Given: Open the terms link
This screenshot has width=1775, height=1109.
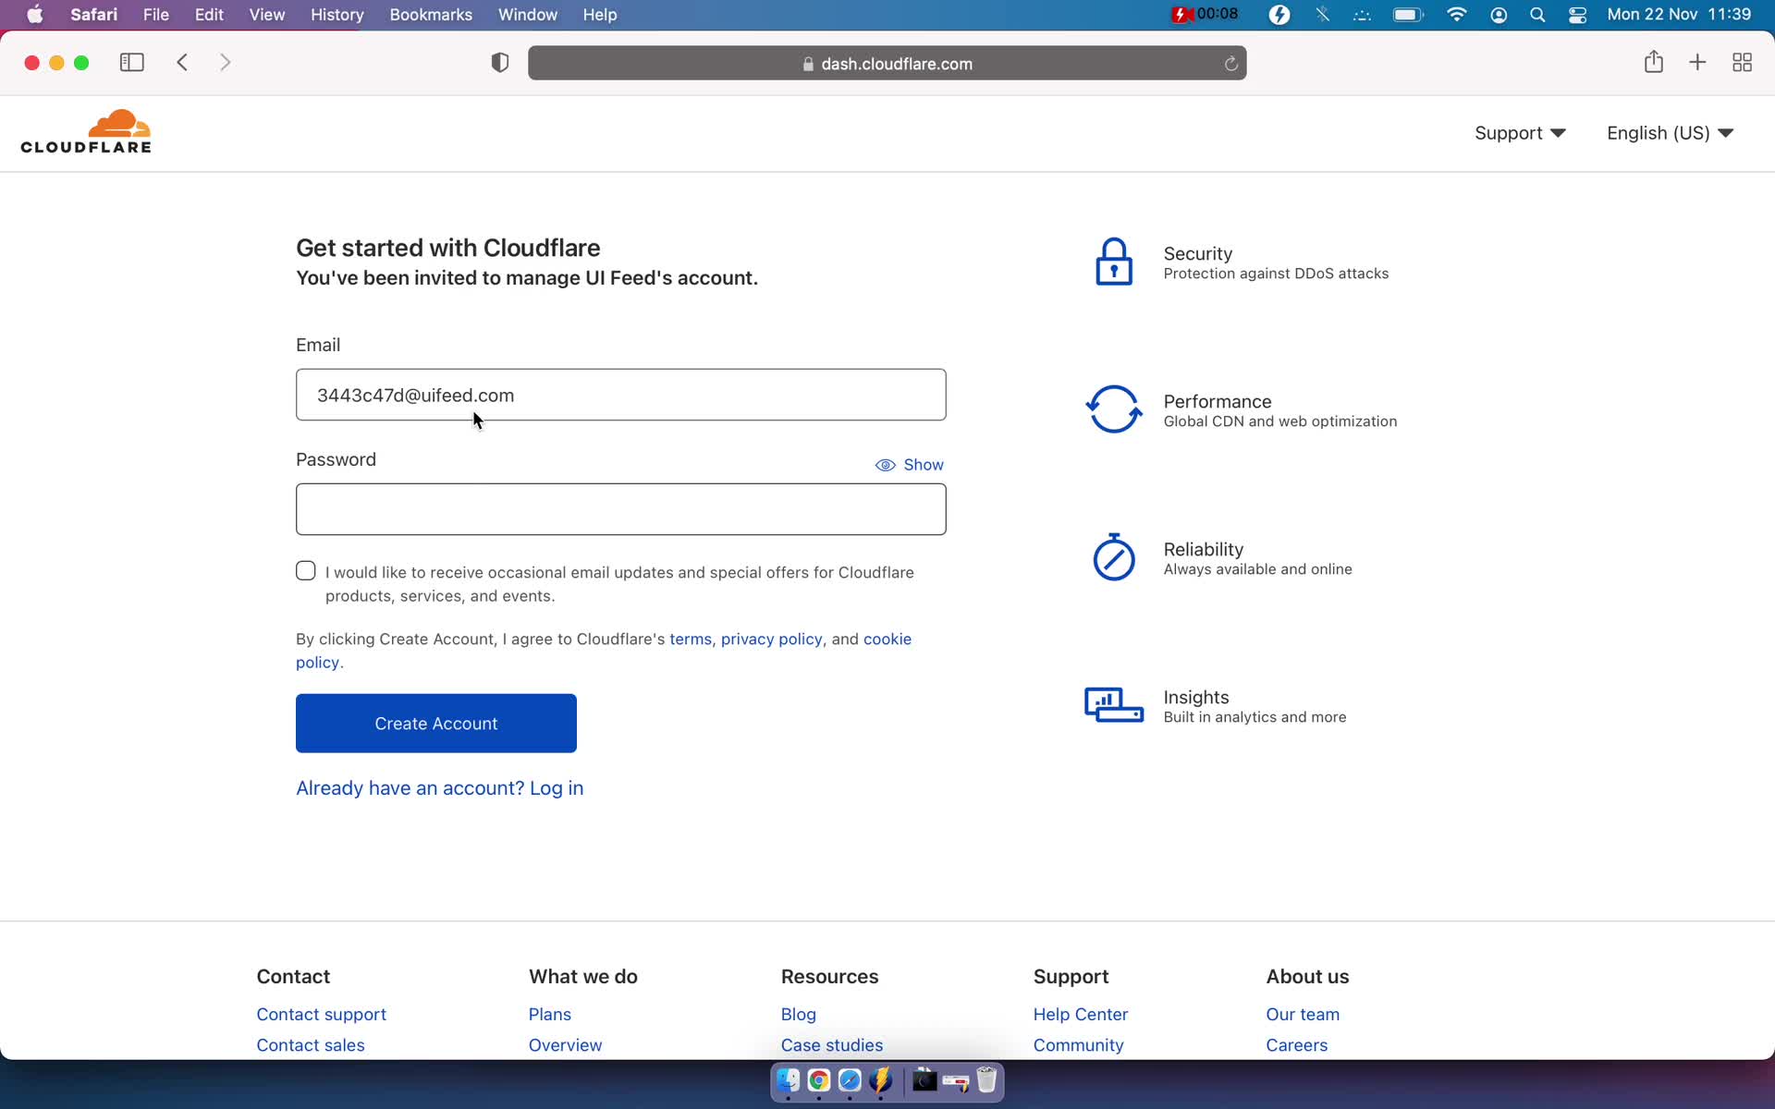Looking at the screenshot, I should [691, 640].
